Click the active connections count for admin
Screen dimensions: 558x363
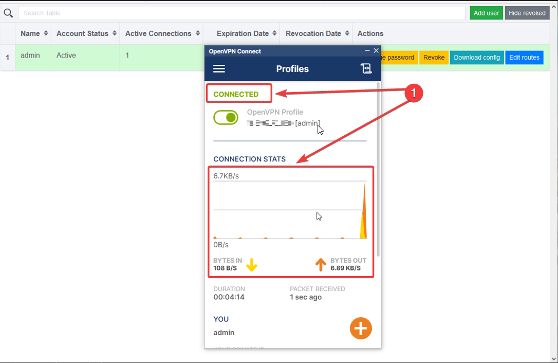pos(127,55)
